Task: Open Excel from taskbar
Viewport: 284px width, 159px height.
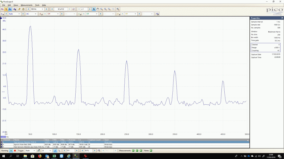Action: [54, 156]
